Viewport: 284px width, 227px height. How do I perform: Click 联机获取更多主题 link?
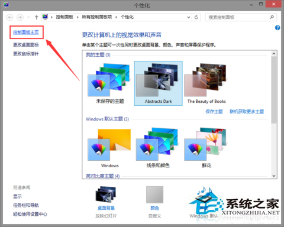point(247,112)
